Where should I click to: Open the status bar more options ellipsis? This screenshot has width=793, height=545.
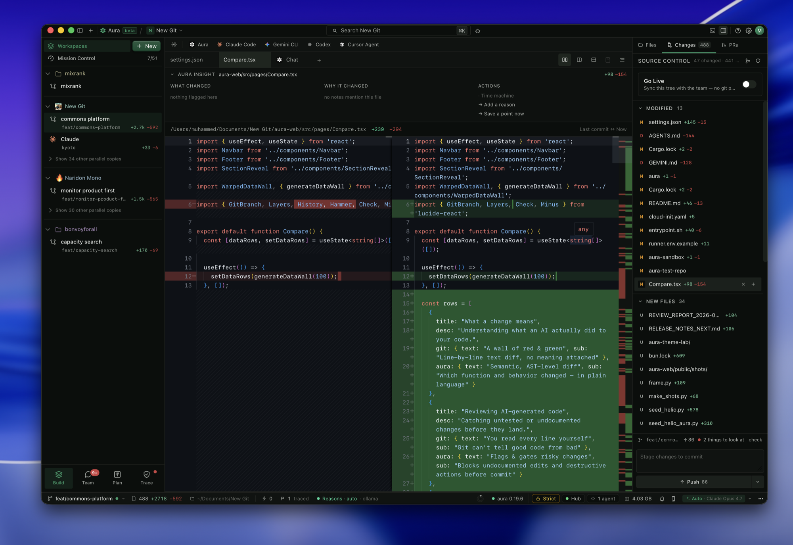(x=760, y=499)
